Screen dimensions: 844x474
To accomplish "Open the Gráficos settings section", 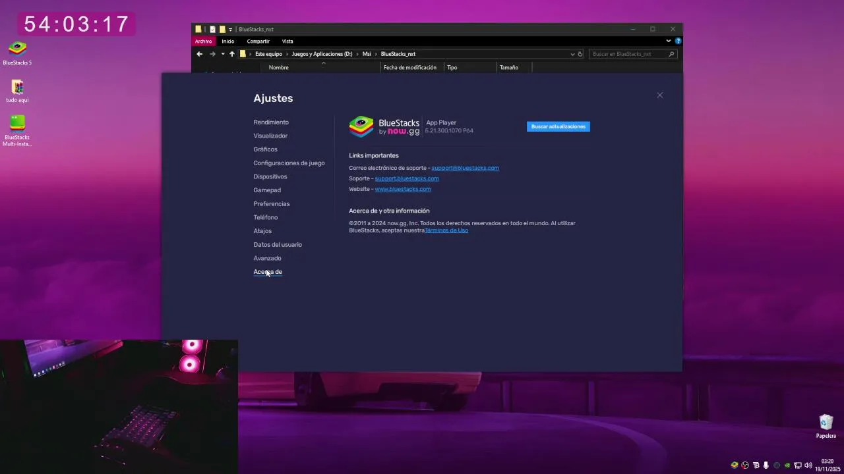I will click(265, 149).
